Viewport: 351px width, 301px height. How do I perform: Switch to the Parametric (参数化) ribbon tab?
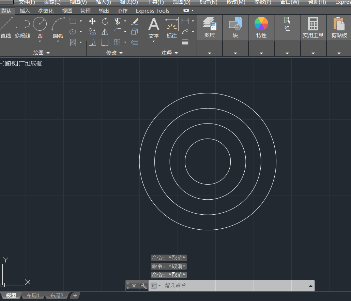coord(46,11)
